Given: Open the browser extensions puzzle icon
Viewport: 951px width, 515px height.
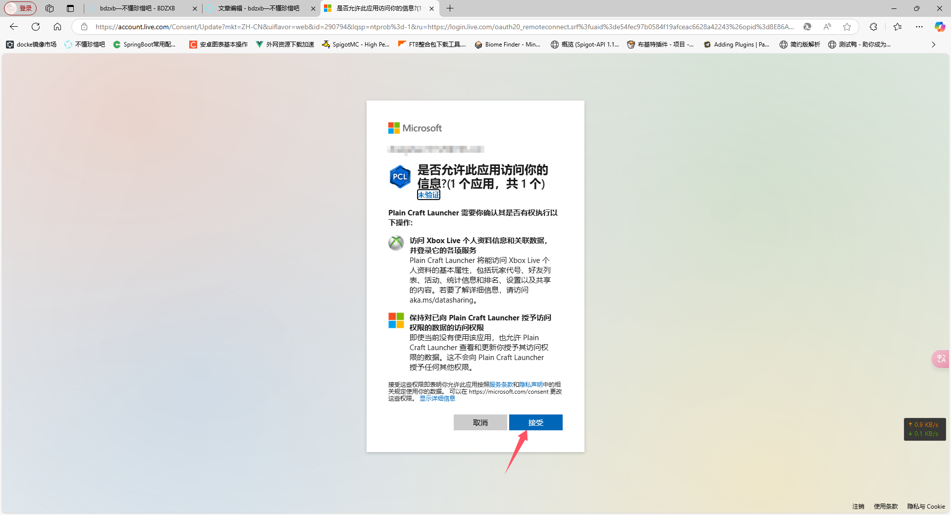Looking at the screenshot, I should coord(873,27).
